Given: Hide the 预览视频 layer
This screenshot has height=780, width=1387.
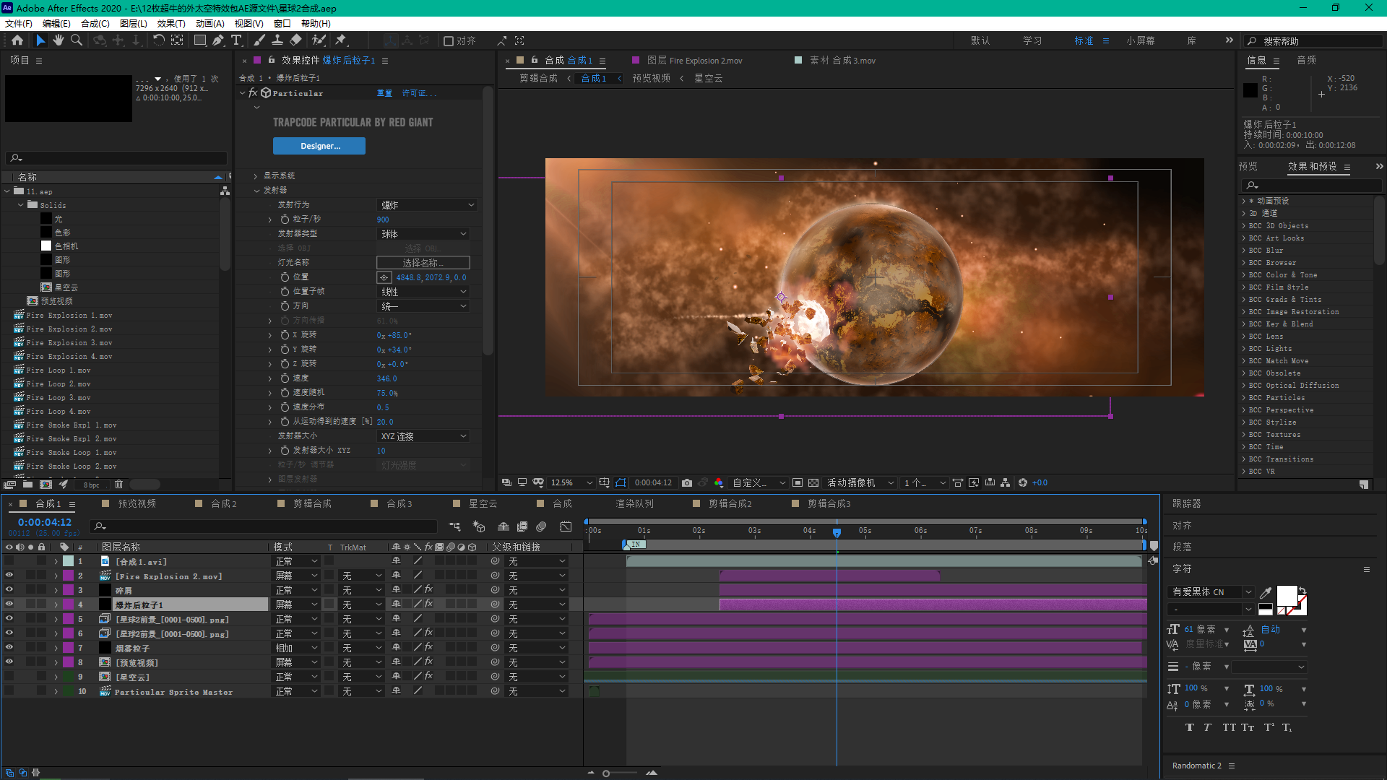Looking at the screenshot, I should (x=9, y=662).
